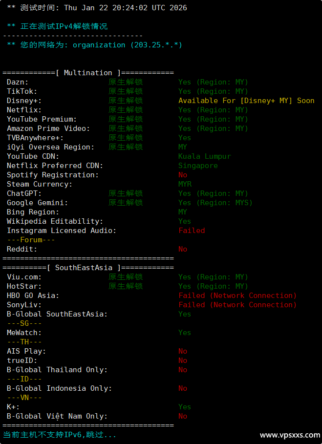
Task: Click Spotify Registration No result
Action: pos(183,175)
